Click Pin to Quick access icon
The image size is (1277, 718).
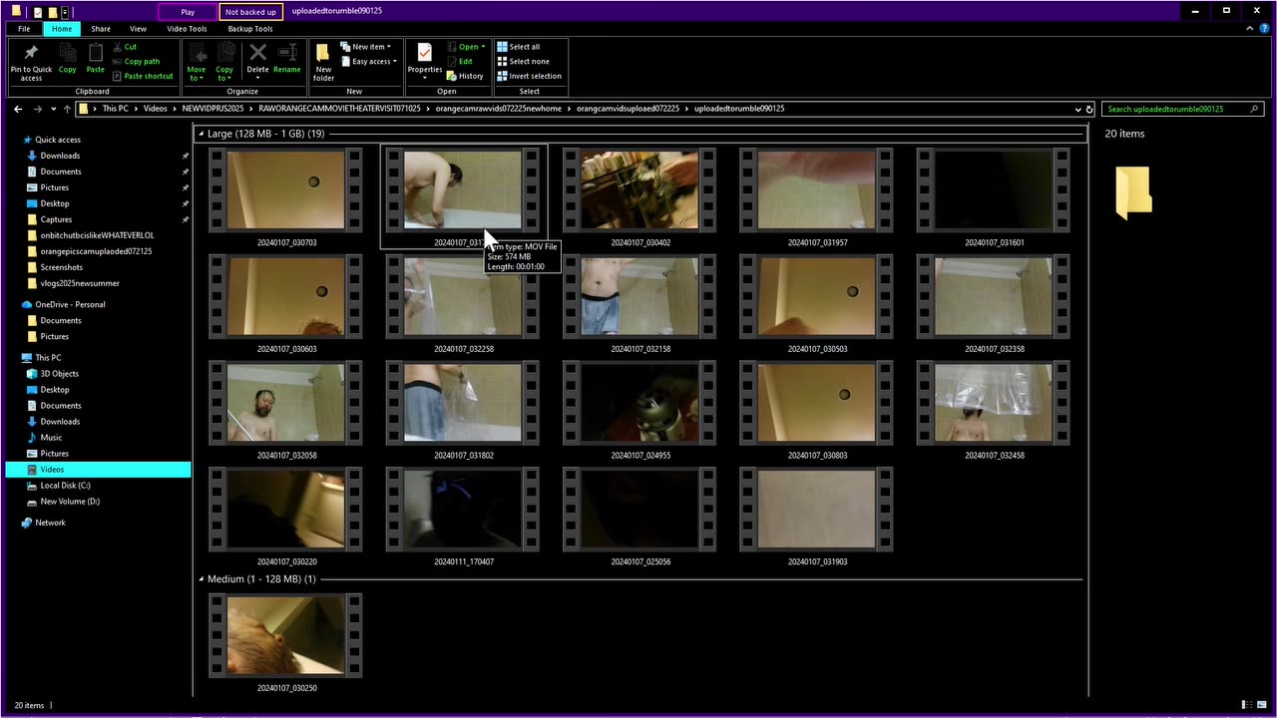click(31, 53)
